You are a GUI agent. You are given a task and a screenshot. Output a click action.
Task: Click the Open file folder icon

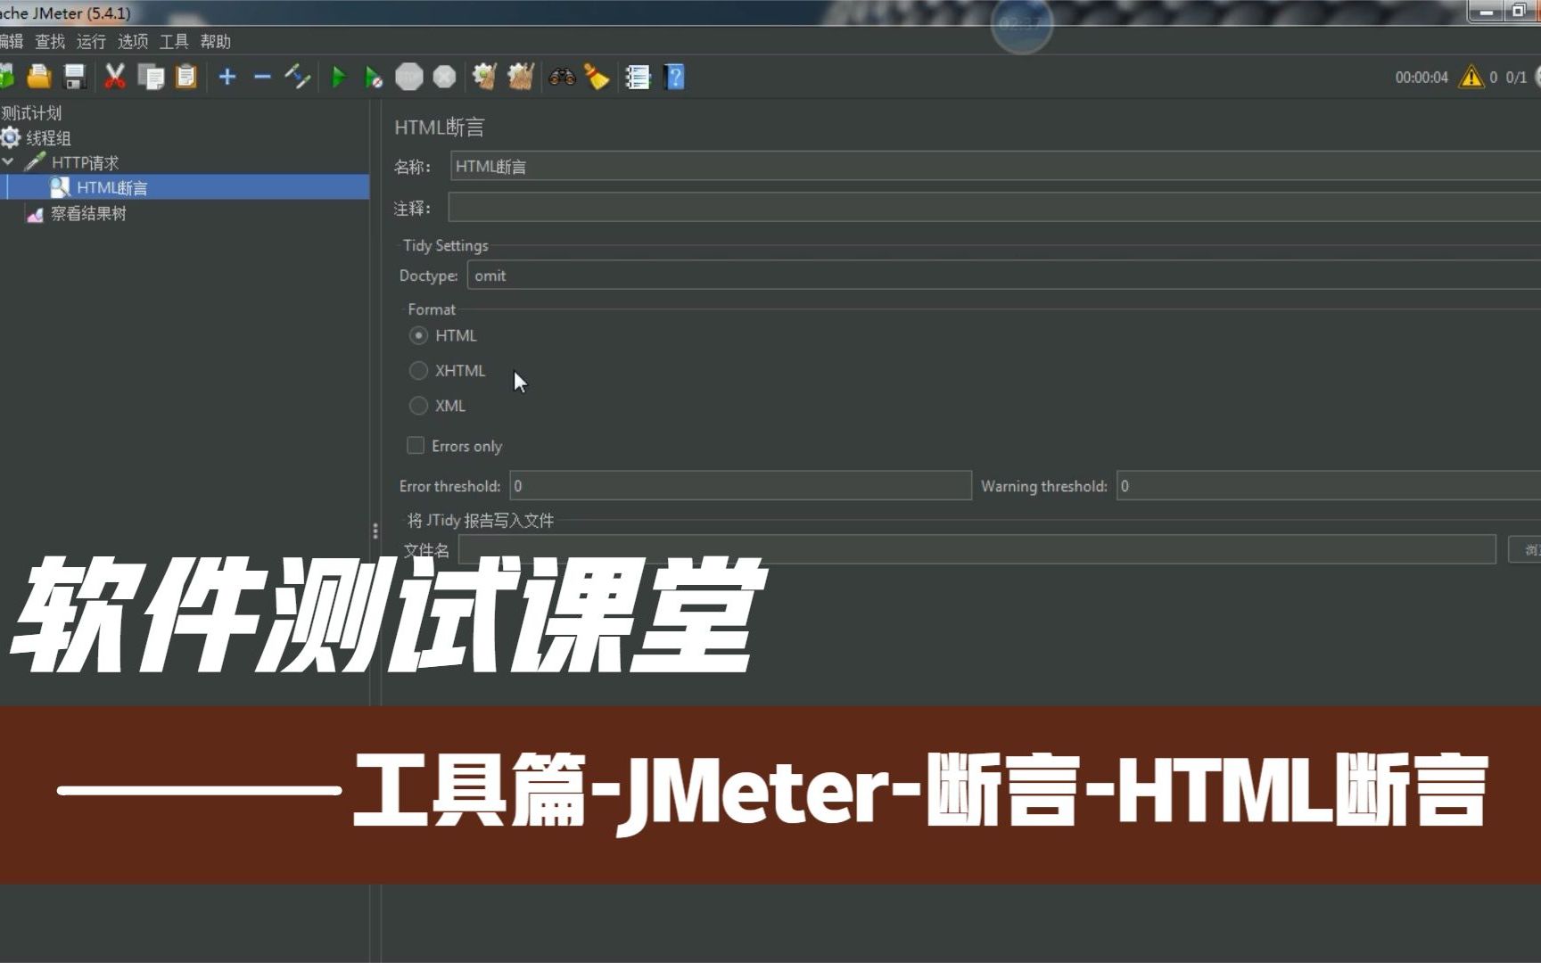pos(38,78)
